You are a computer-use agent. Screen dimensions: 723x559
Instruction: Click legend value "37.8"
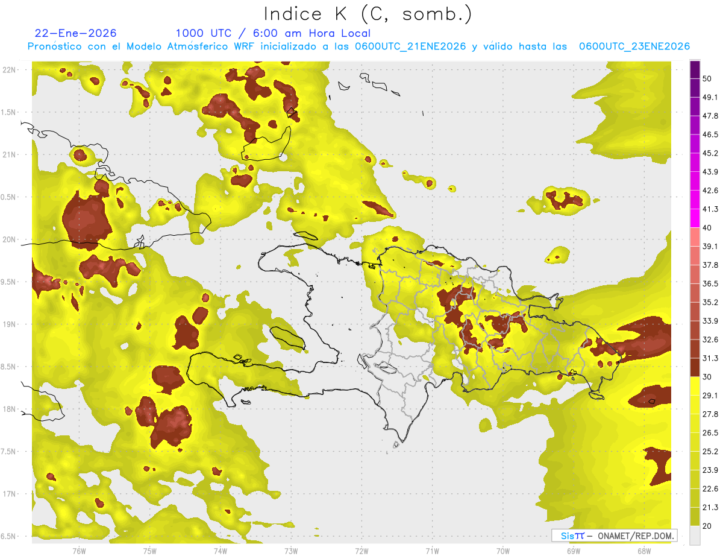710,265
